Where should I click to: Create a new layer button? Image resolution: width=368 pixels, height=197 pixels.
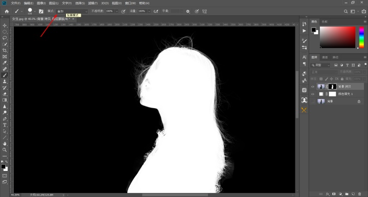tap(353, 194)
